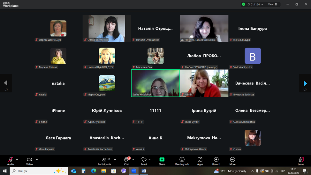The image size is (311, 175).
Task: Click the Share screen icon
Action: coord(162,161)
